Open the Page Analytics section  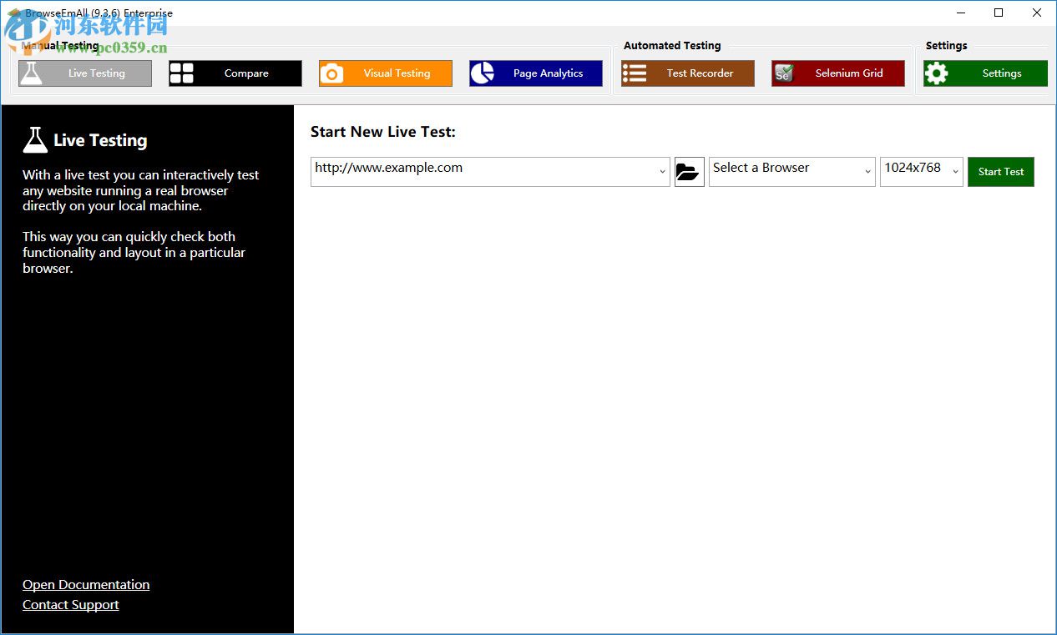[x=536, y=73]
